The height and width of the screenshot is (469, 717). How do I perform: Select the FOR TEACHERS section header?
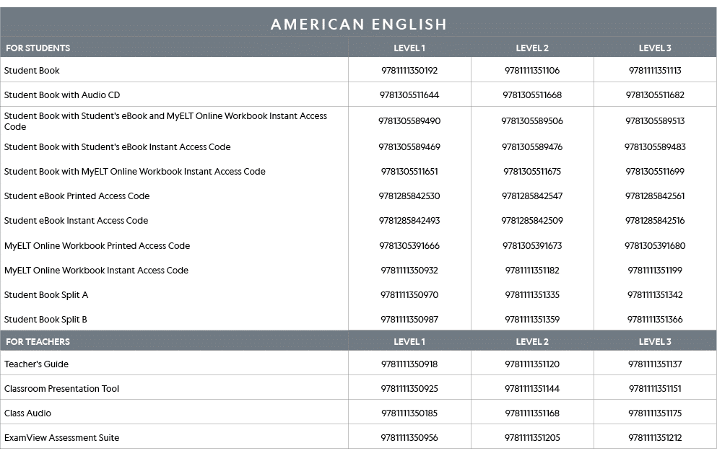(38, 341)
